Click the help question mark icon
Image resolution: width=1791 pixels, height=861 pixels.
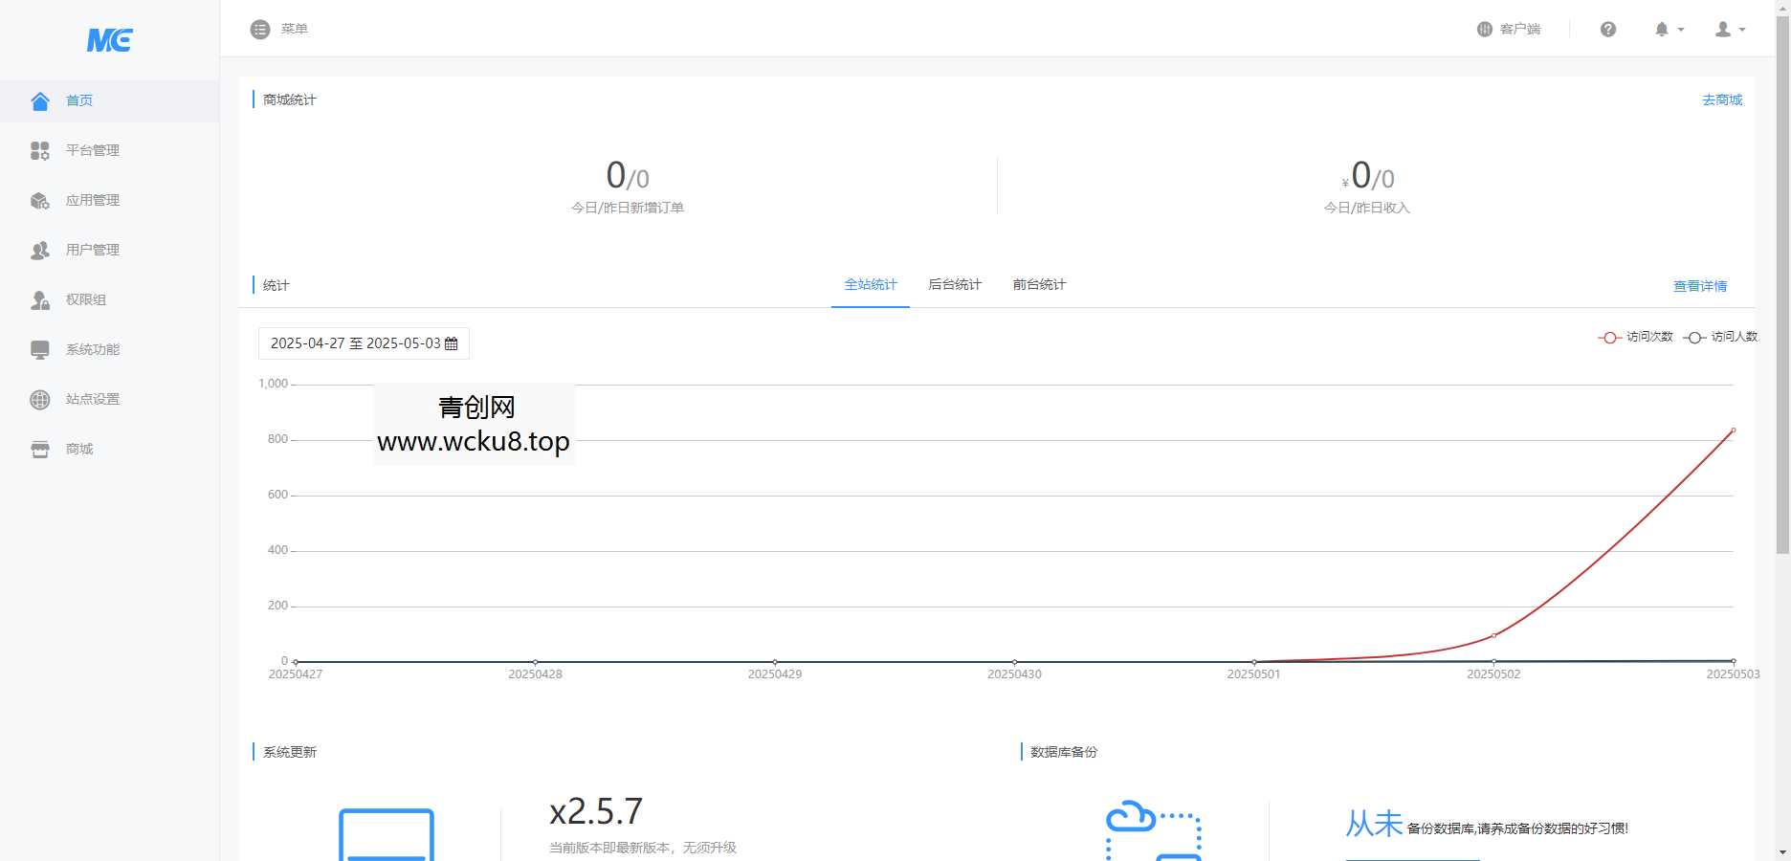[x=1608, y=30]
